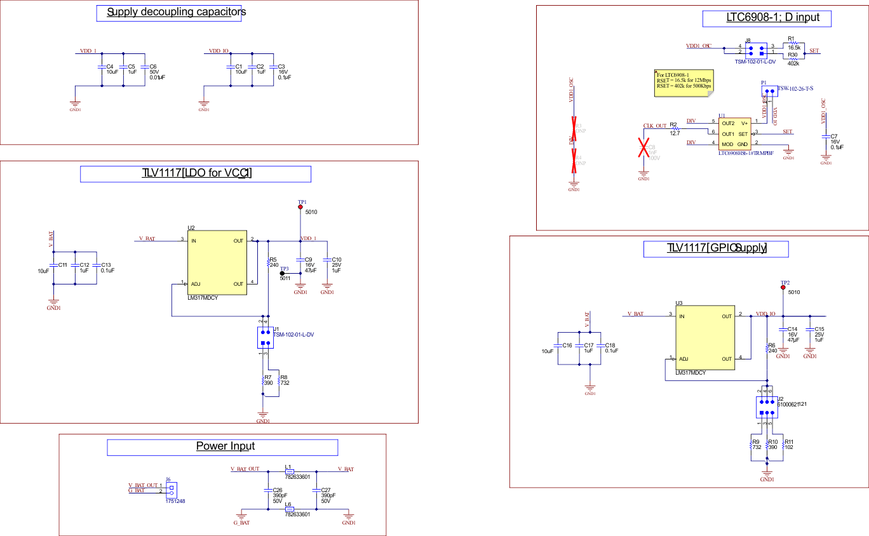Select voltage regulator U2 LM317MDCY
Image resolution: width=869 pixels, height=536 pixels.
click(217, 262)
